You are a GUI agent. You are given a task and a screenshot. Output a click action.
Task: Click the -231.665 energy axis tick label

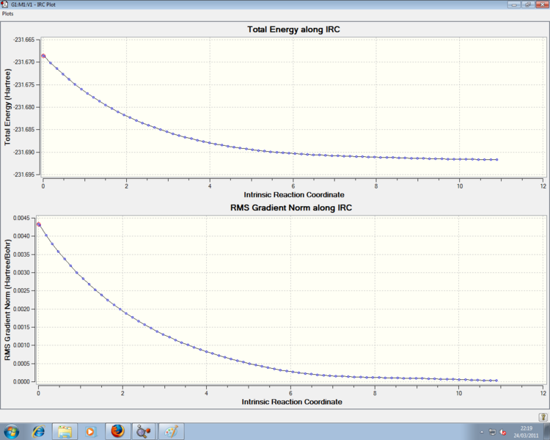point(24,40)
